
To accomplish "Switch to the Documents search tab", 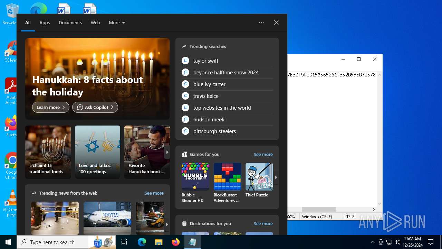I will tap(70, 22).
